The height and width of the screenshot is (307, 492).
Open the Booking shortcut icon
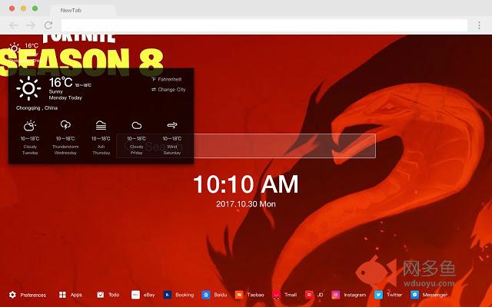pyautogui.click(x=168, y=295)
